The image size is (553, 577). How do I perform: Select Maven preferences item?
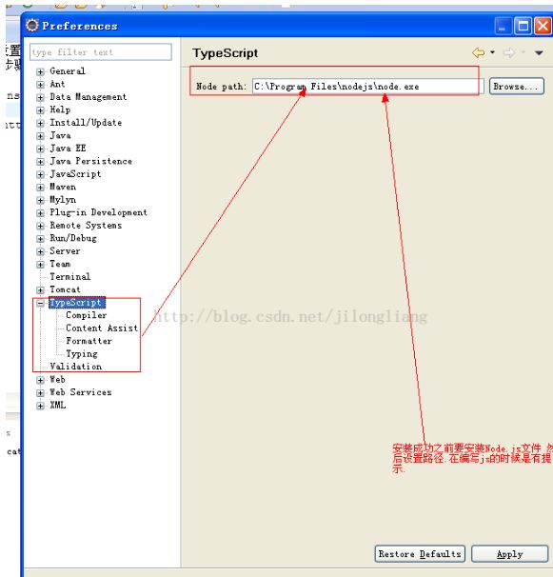point(63,187)
